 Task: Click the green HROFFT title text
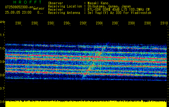point(28,2)
